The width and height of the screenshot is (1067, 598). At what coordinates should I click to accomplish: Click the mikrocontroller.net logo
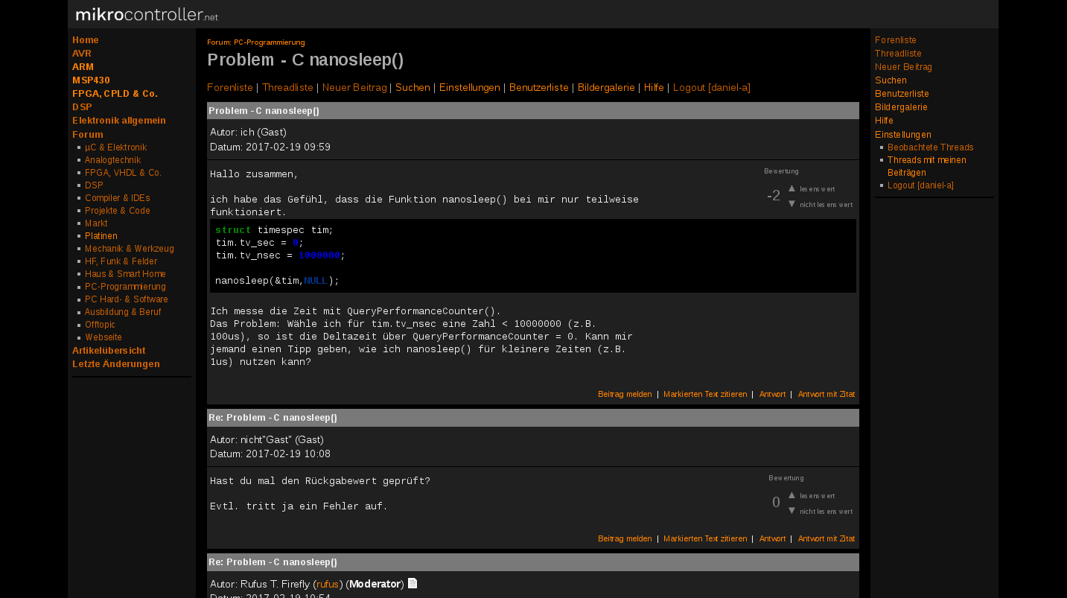[x=147, y=14]
